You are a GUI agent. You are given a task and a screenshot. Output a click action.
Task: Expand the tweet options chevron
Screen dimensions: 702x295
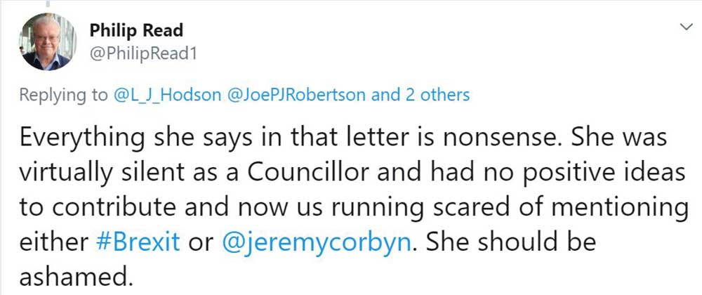tap(686, 26)
